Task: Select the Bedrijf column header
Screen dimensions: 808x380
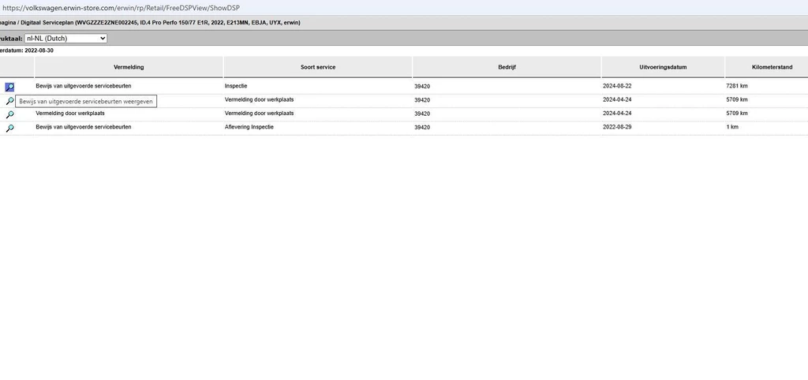Action: tap(507, 67)
